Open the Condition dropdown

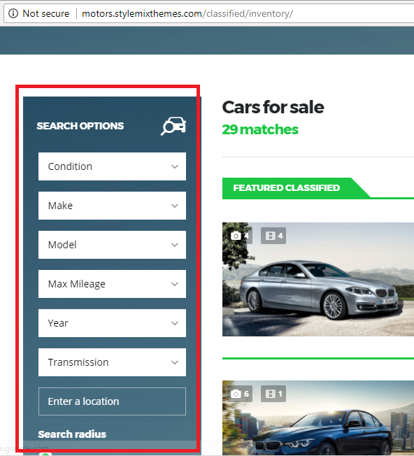coord(112,166)
